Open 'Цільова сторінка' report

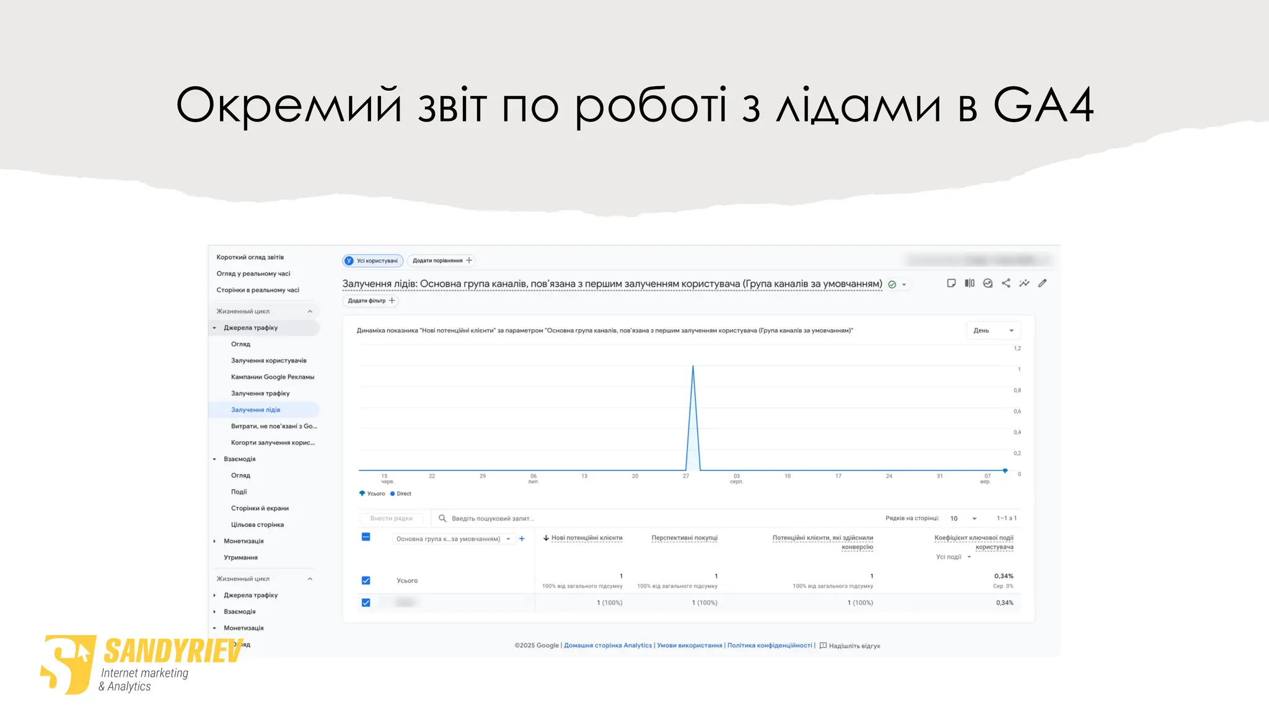pyautogui.click(x=257, y=525)
